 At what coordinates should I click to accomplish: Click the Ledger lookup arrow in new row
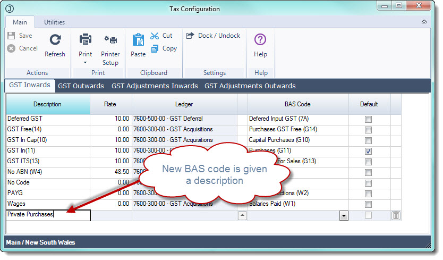(x=242, y=215)
